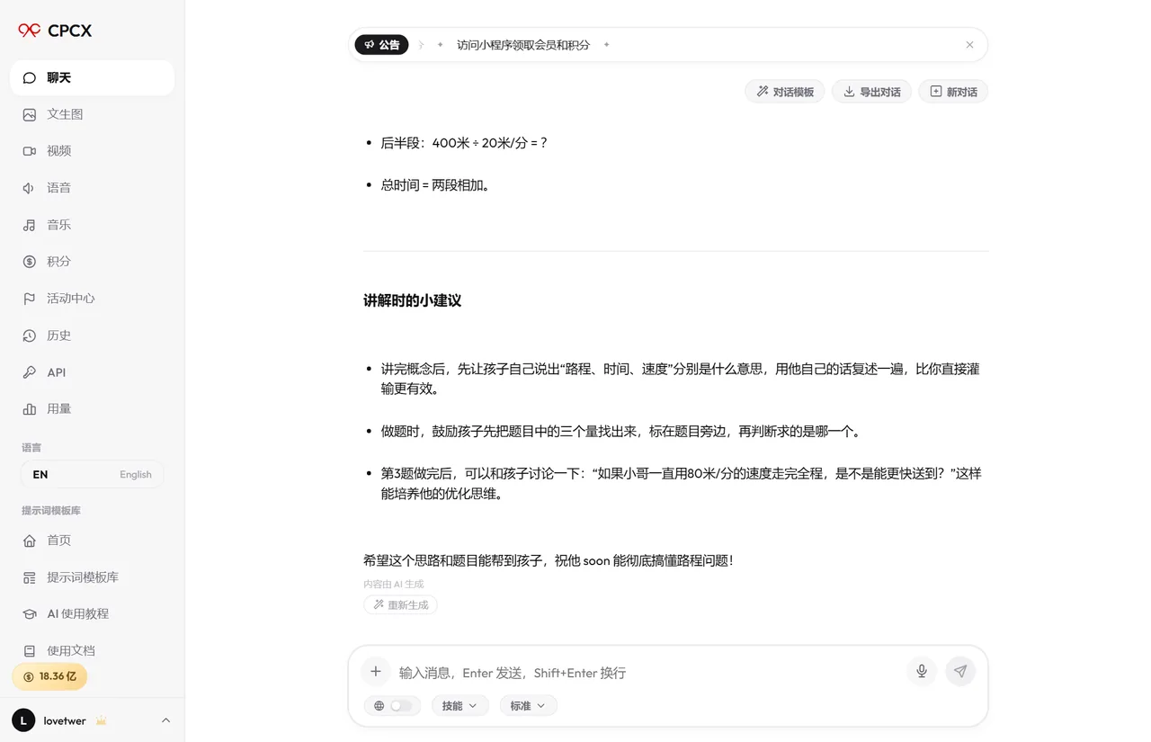Viewport: 1151px width, 742px height.
Task: Go to the 视频 video section
Action: pyautogui.click(x=92, y=151)
